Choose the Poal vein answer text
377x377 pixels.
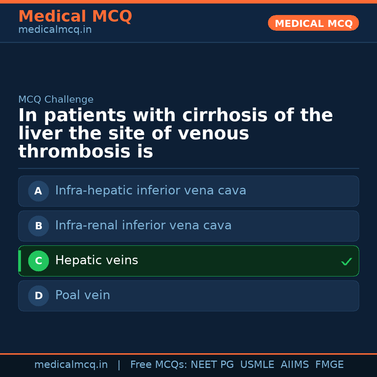tap(83, 295)
